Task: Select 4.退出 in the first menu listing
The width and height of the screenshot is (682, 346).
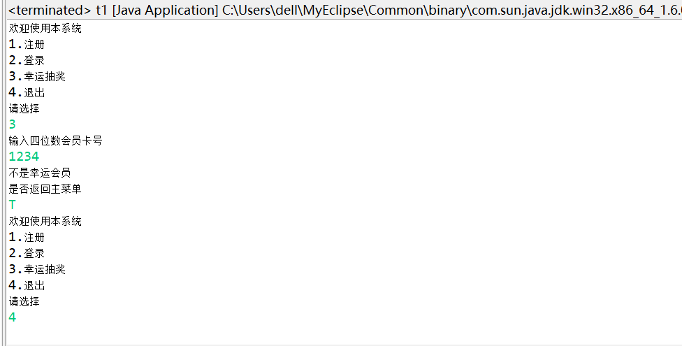Action: (27, 93)
